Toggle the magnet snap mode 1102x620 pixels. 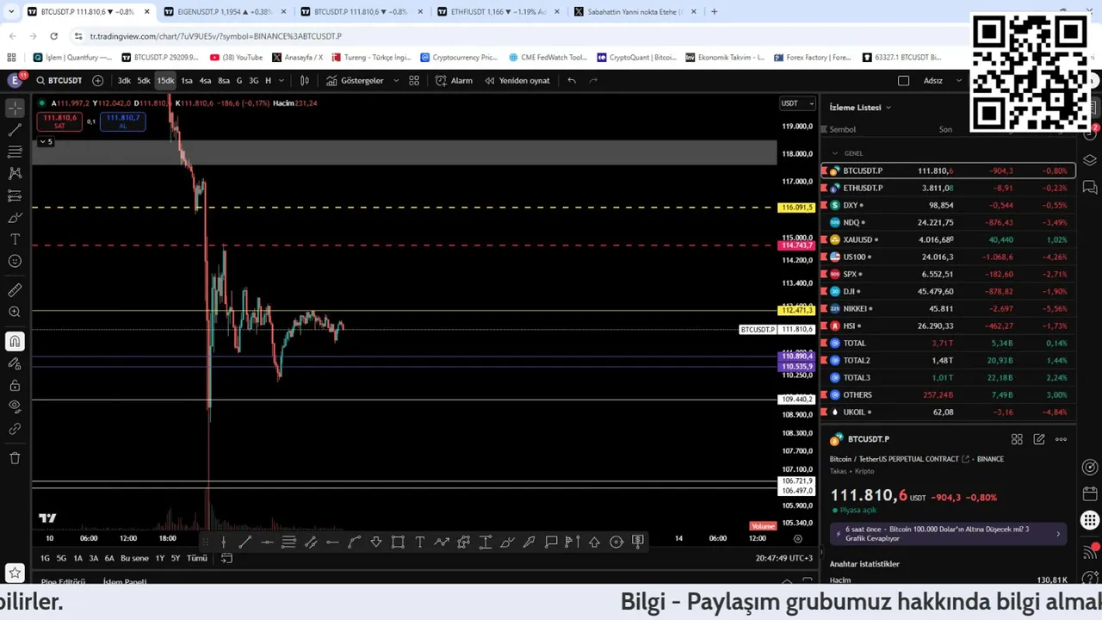tap(15, 342)
